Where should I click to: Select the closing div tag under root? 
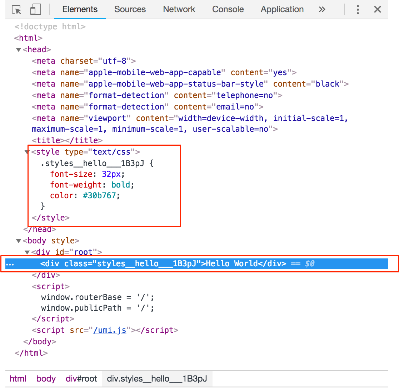(46, 275)
